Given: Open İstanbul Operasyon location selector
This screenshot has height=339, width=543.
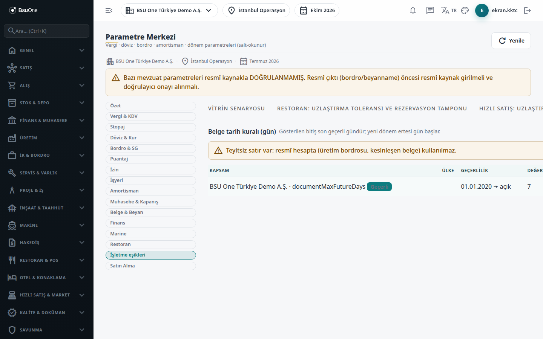Looking at the screenshot, I should tap(256, 11).
